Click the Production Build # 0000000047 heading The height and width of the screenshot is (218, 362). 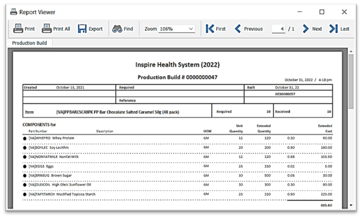tap(177, 77)
